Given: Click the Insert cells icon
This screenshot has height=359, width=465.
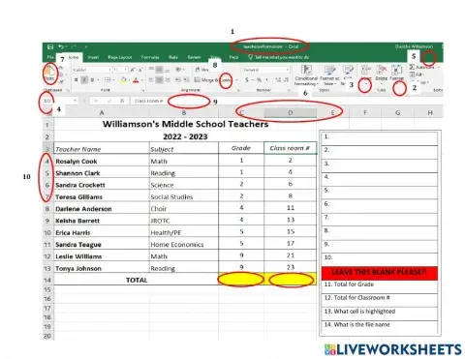Looking at the screenshot, I should pyautogui.click(x=366, y=71).
